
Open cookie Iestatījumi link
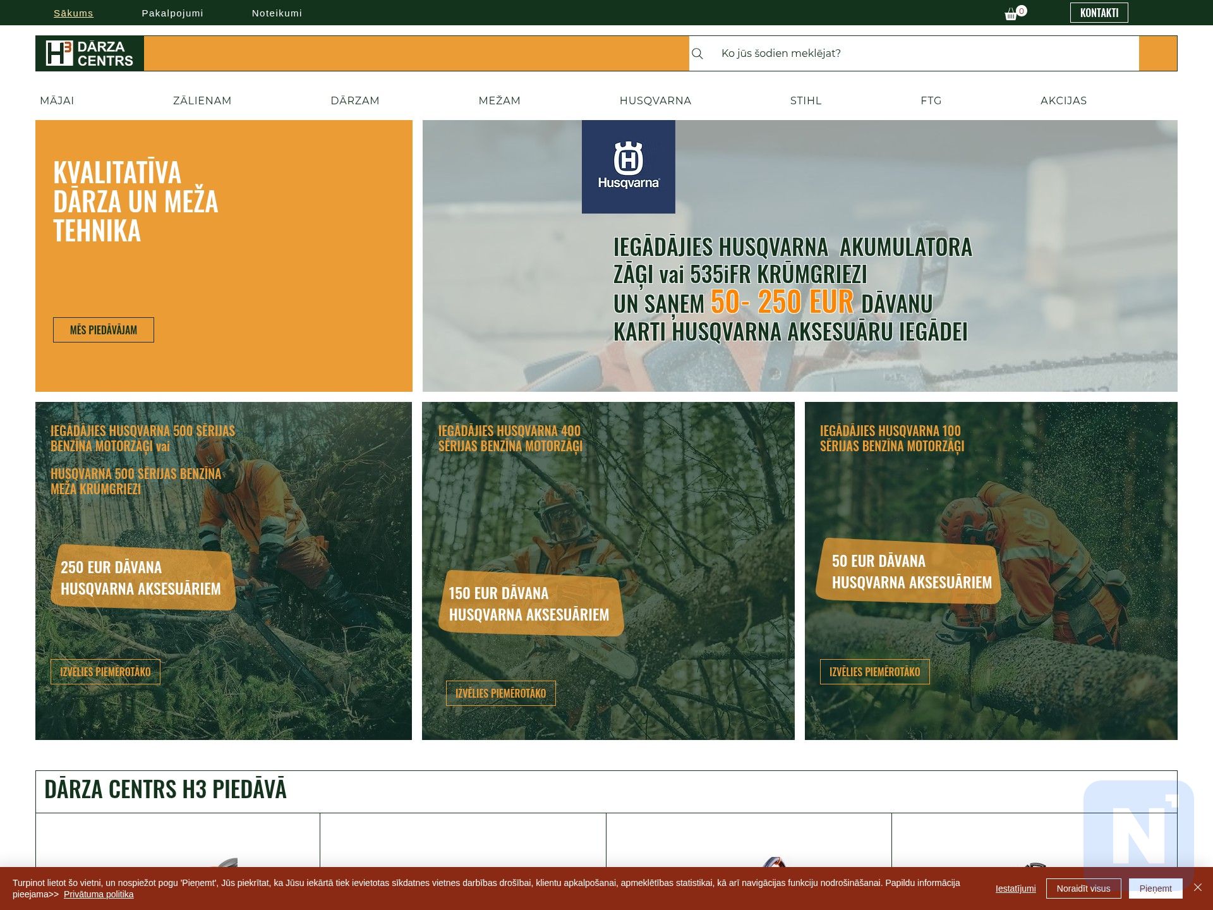point(1015,889)
